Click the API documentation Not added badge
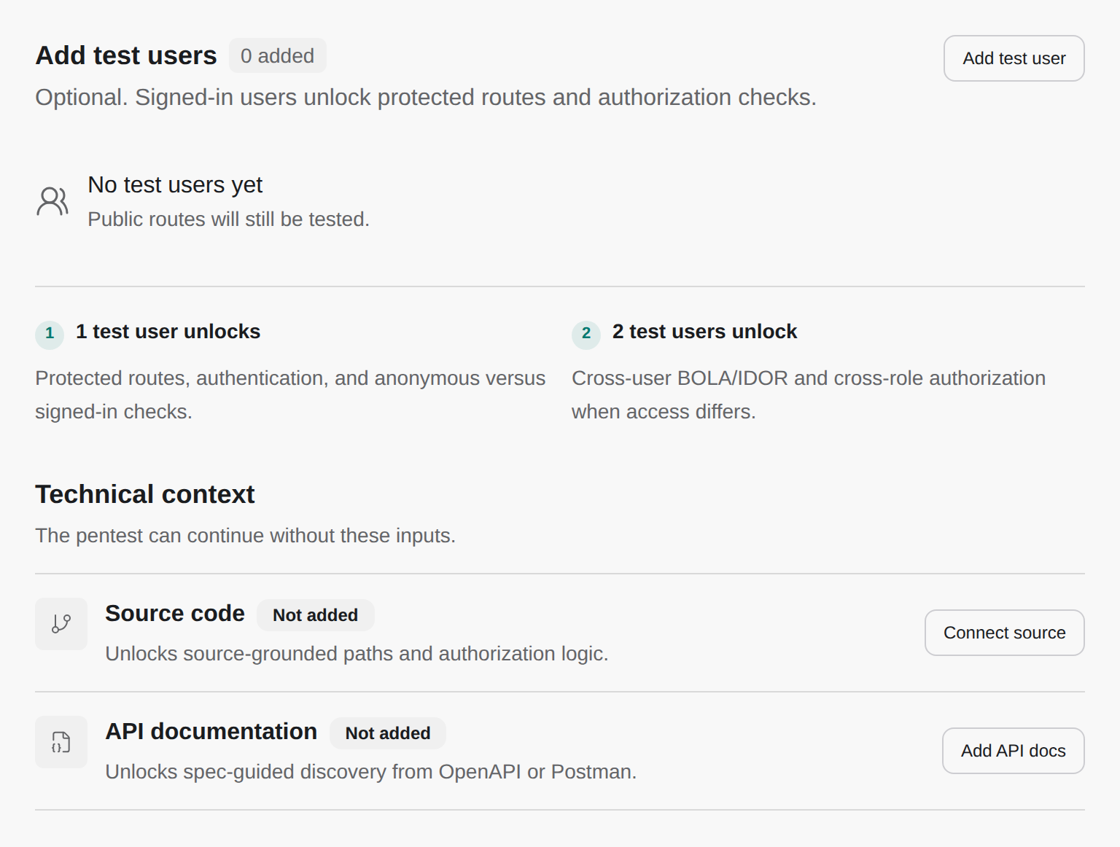This screenshot has width=1120, height=847. 388,733
